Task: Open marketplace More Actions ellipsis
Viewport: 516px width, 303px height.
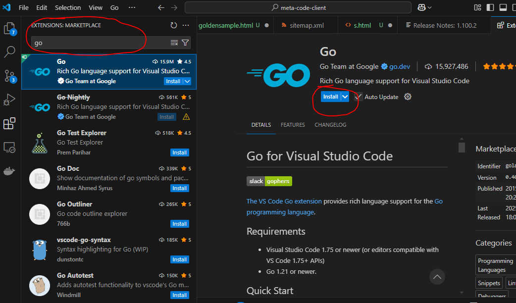Action: [x=186, y=25]
